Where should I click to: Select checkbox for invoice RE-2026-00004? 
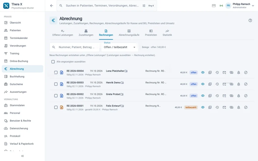click(56, 72)
